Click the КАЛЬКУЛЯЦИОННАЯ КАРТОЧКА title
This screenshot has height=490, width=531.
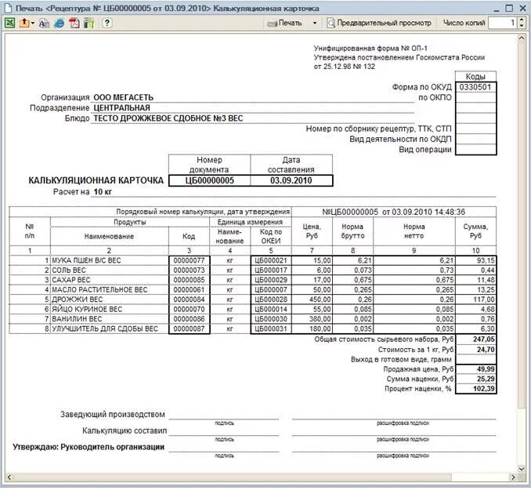coord(96,180)
